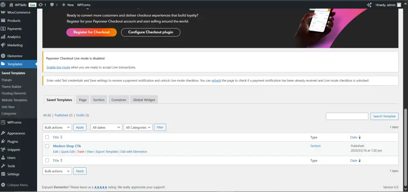Screen dimensions: 408x192
Task: Click the Appearance brush icon
Action: [3, 133]
